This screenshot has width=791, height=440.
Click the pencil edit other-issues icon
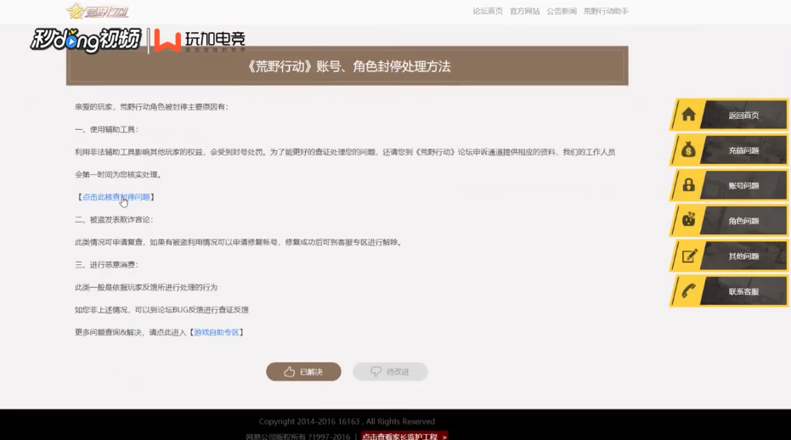pyautogui.click(x=689, y=256)
